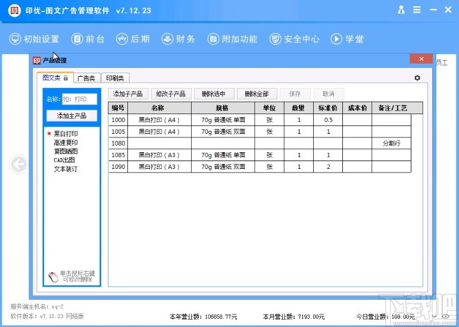This screenshot has width=459, height=327.
Task: Select row number 1085
Action: (118, 155)
